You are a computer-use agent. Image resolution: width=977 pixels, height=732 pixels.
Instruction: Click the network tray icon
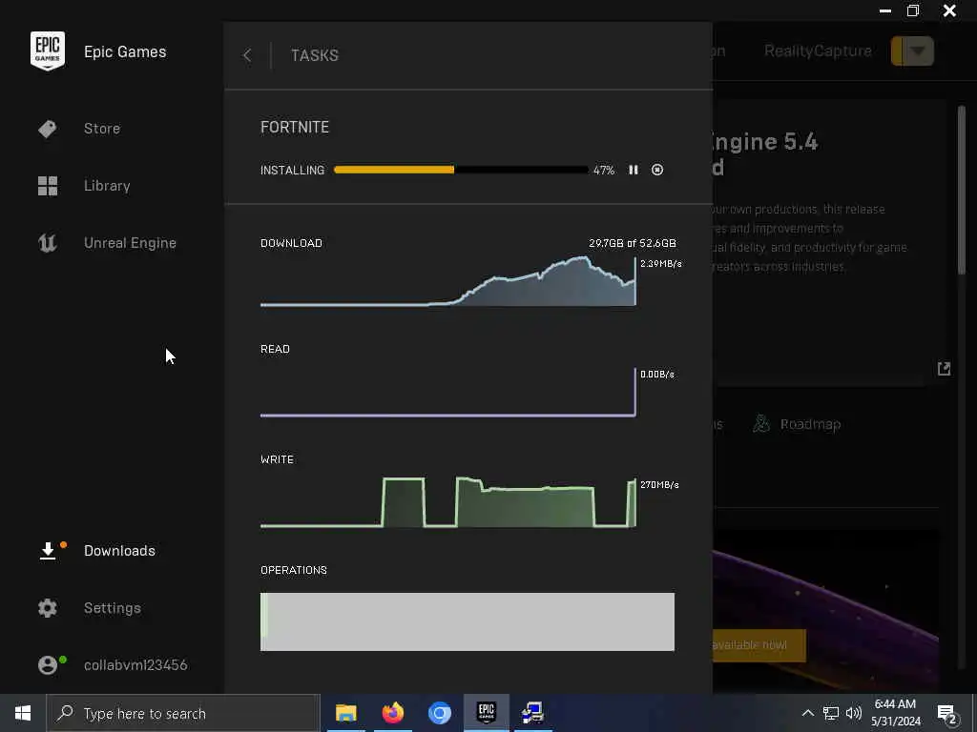click(831, 713)
